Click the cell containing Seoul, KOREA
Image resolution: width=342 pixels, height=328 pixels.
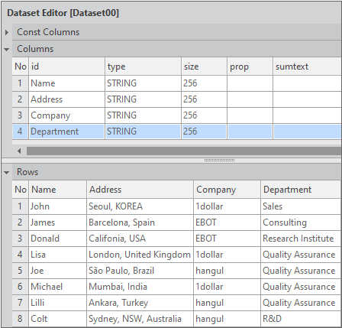point(140,206)
